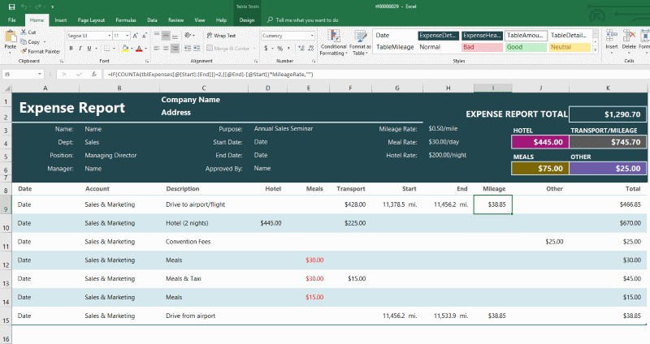Select row 12 header
The height and width of the screenshot is (344, 650).
click(6, 260)
